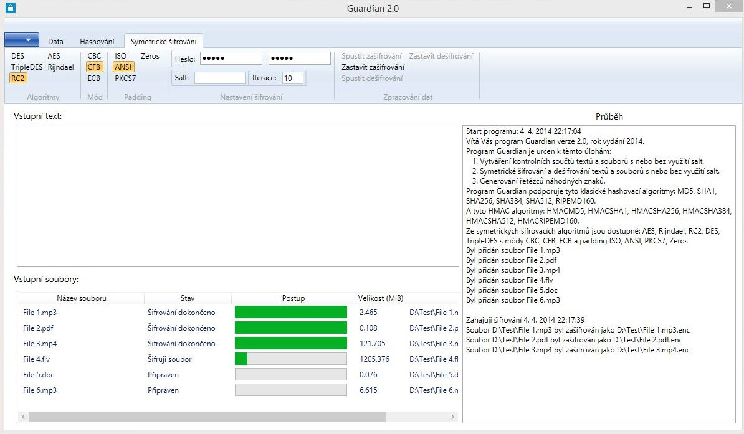Focus the password confirmation field

click(x=299, y=59)
